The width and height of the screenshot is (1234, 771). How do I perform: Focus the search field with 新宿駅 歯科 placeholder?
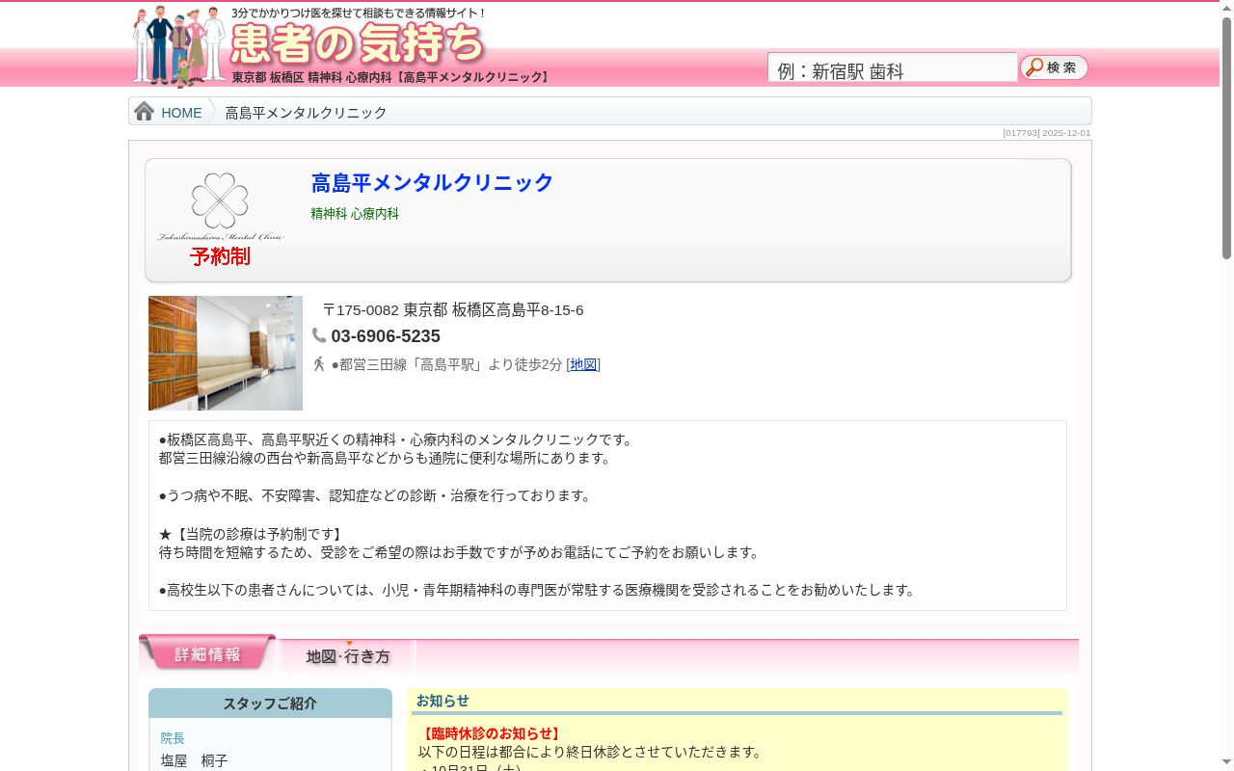coord(892,67)
